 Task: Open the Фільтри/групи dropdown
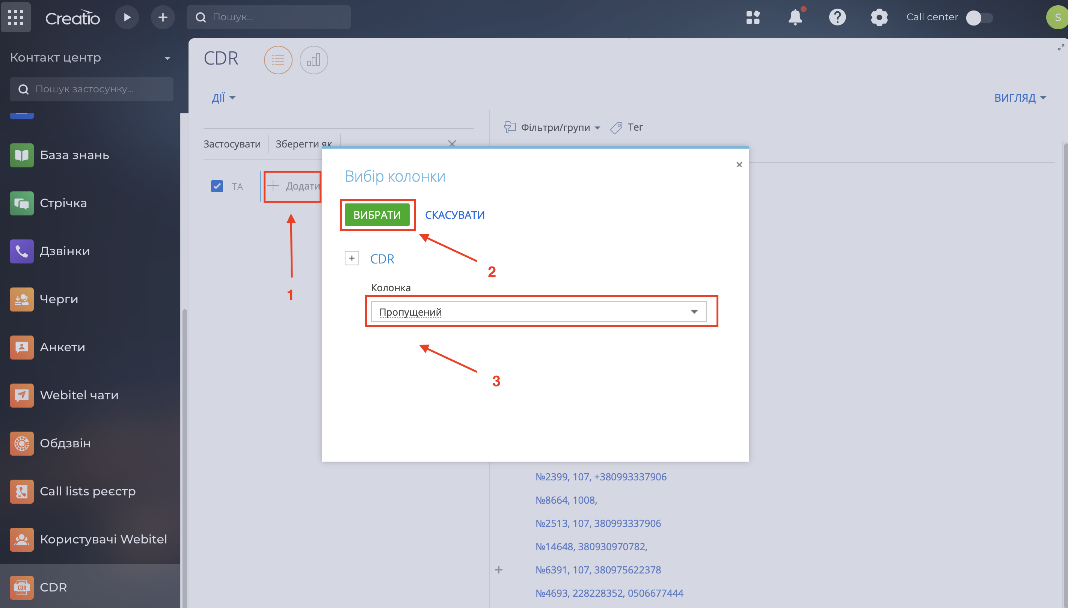click(x=552, y=127)
